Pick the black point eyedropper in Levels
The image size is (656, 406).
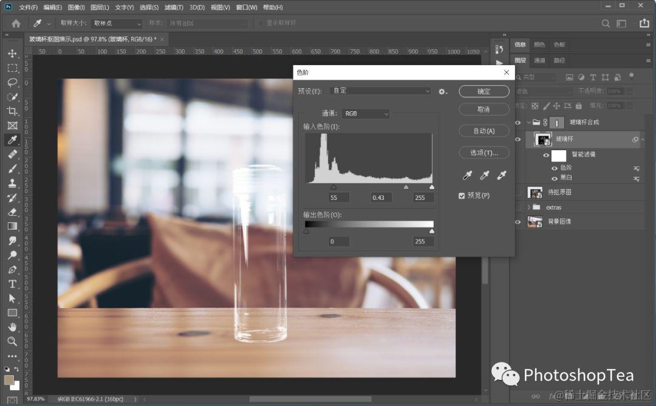click(x=467, y=176)
